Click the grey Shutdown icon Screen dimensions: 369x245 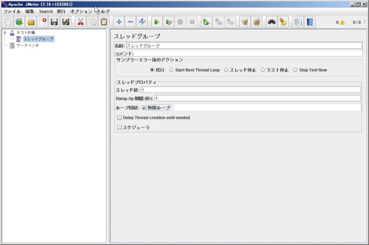192,22
